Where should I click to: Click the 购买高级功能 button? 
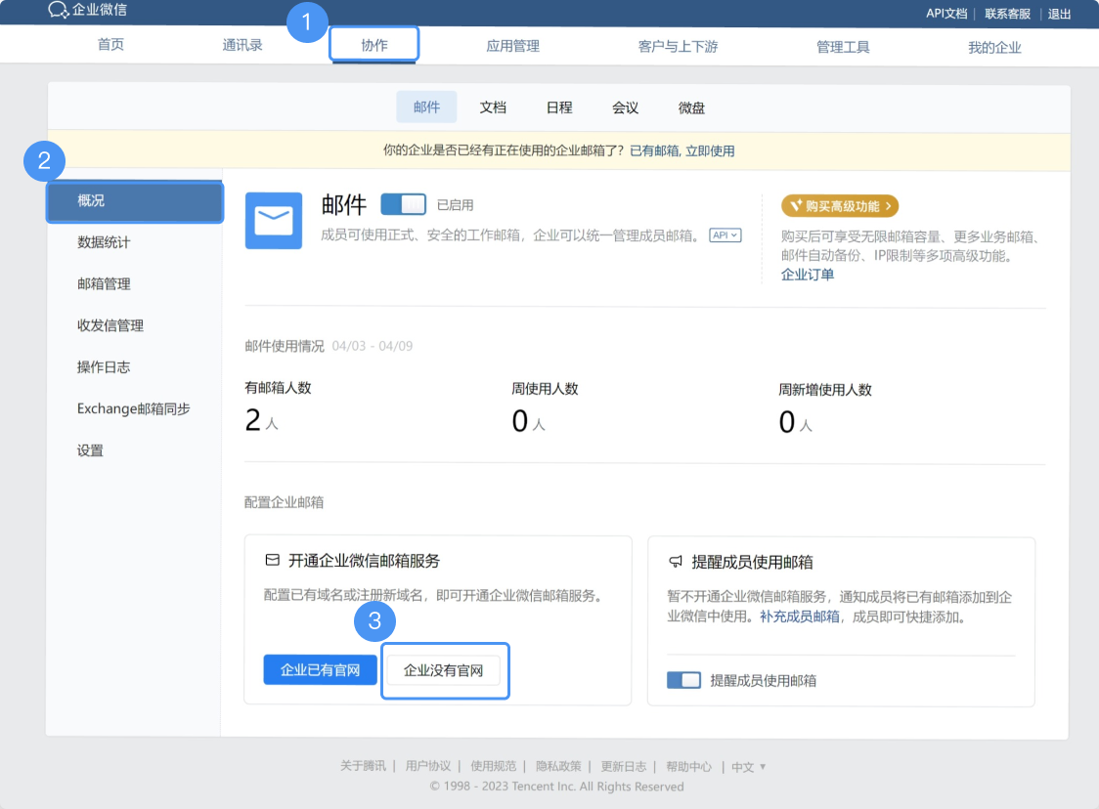click(x=840, y=206)
